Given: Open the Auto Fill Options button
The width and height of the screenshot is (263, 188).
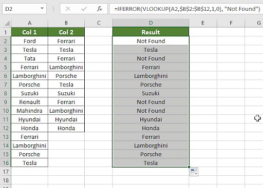Looking at the screenshot, I should pyautogui.click(x=194, y=172).
